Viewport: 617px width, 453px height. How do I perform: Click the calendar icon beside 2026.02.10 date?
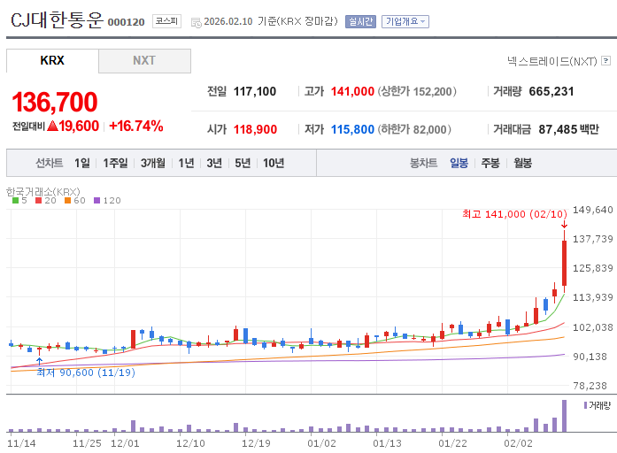coord(196,22)
